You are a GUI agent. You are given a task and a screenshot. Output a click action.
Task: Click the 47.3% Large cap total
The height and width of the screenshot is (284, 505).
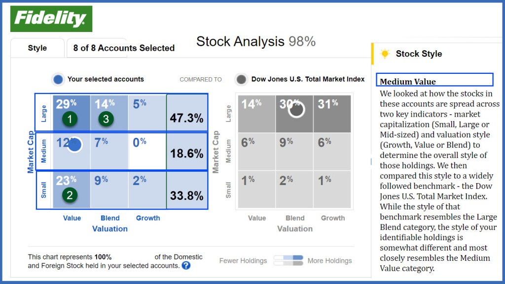click(x=186, y=118)
